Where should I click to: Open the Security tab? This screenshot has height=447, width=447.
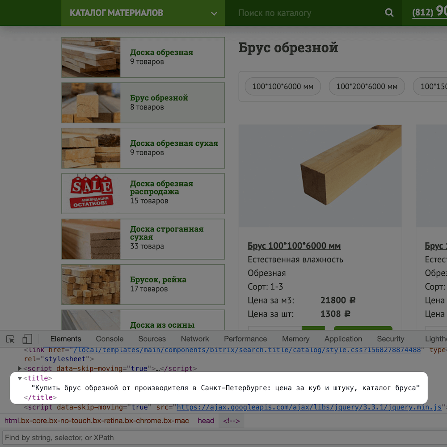click(x=391, y=339)
